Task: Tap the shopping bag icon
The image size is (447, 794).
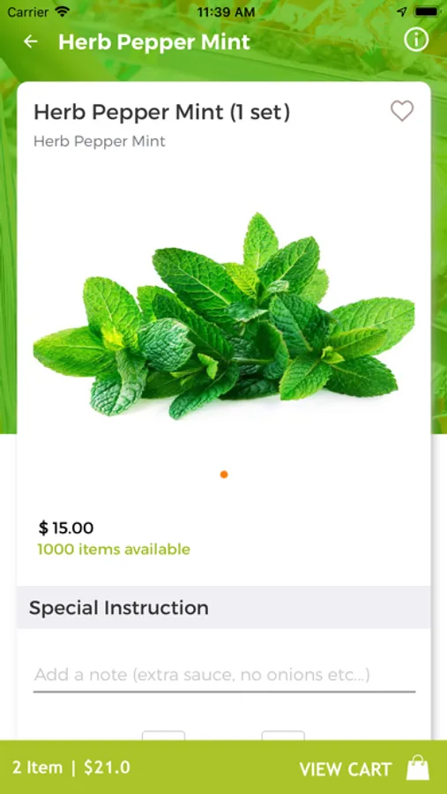Action: [x=418, y=768]
